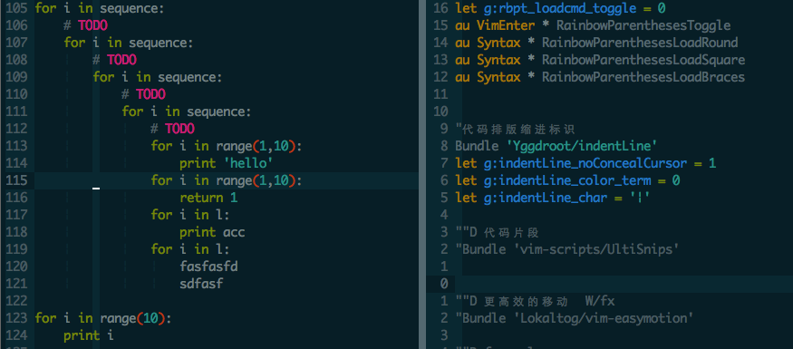Click relative line number 11 in the right pane
The height and width of the screenshot is (349, 793).
pyautogui.click(x=440, y=94)
